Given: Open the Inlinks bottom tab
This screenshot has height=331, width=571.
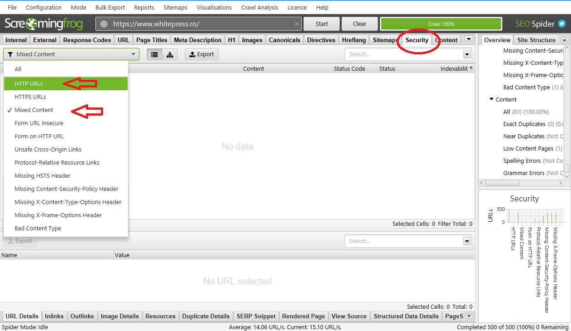Looking at the screenshot, I should (55, 316).
